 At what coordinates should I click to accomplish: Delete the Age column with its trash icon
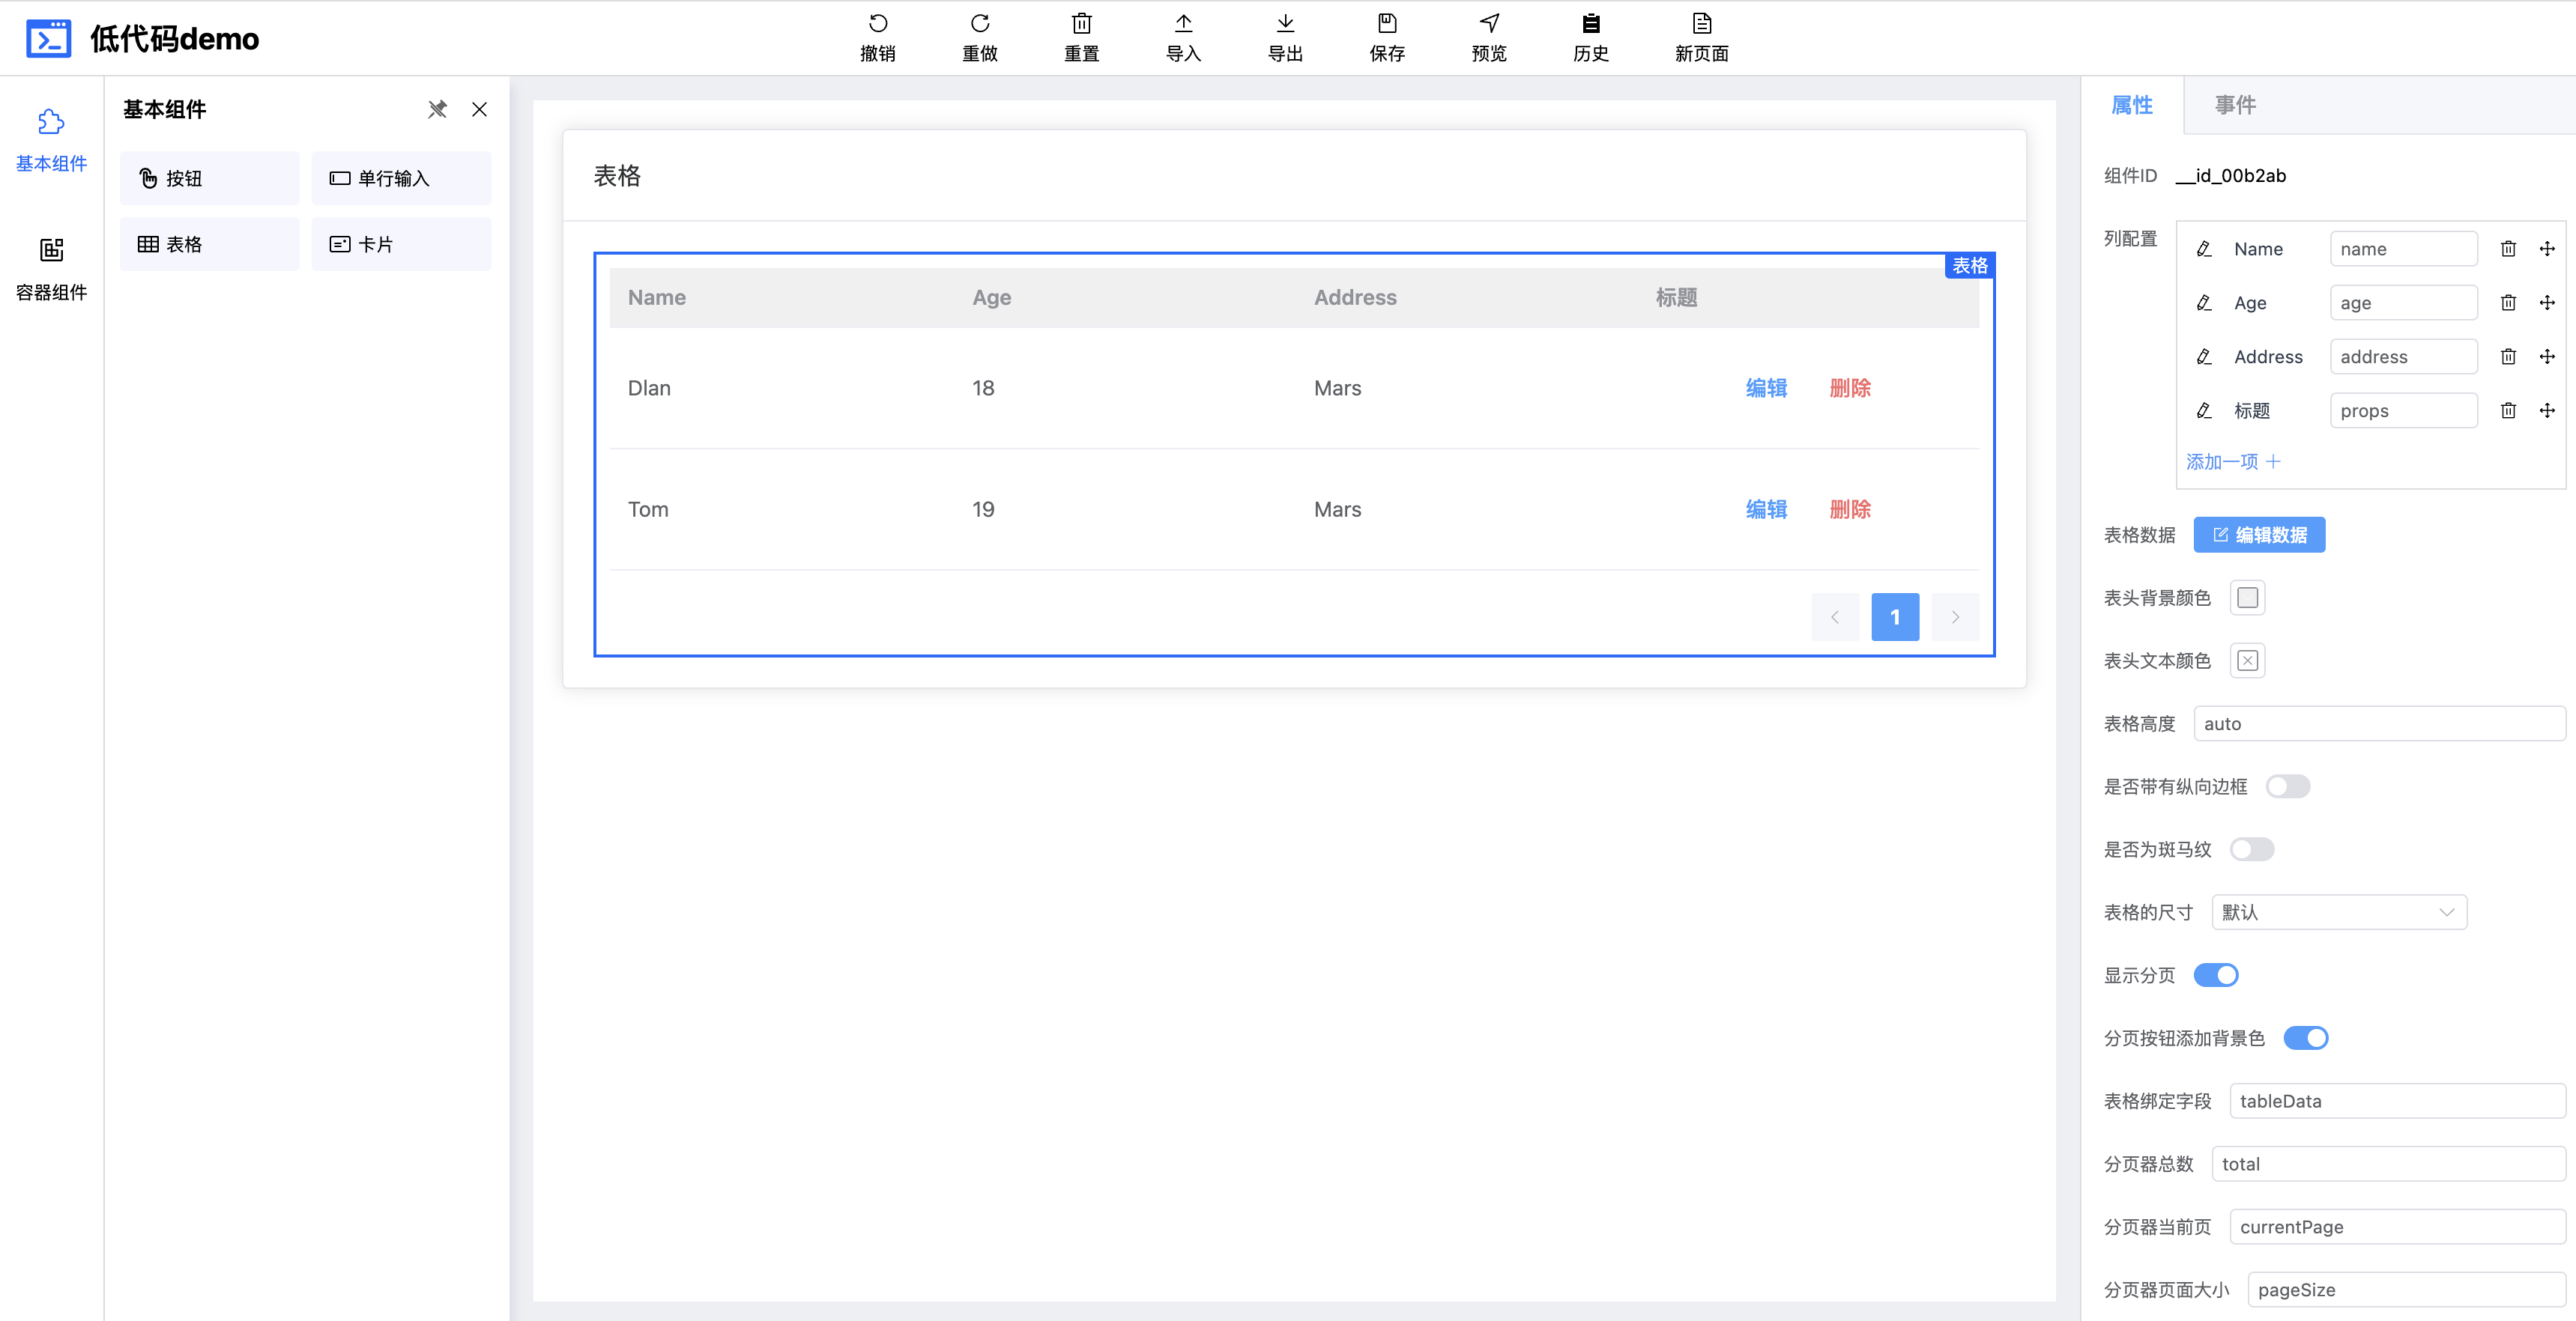(x=2507, y=303)
